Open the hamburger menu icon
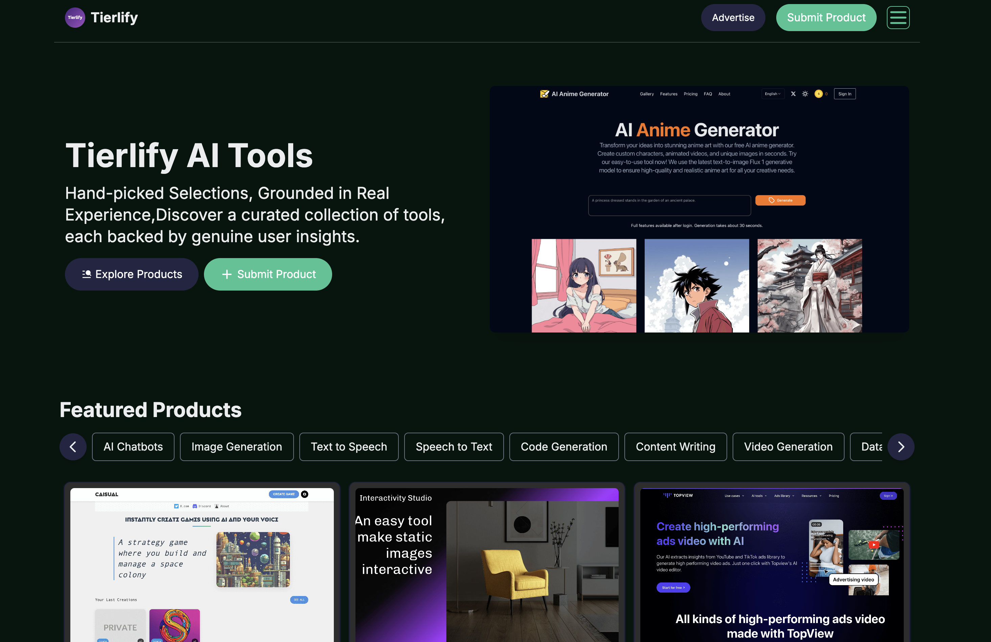The width and height of the screenshot is (991, 642). (898, 18)
